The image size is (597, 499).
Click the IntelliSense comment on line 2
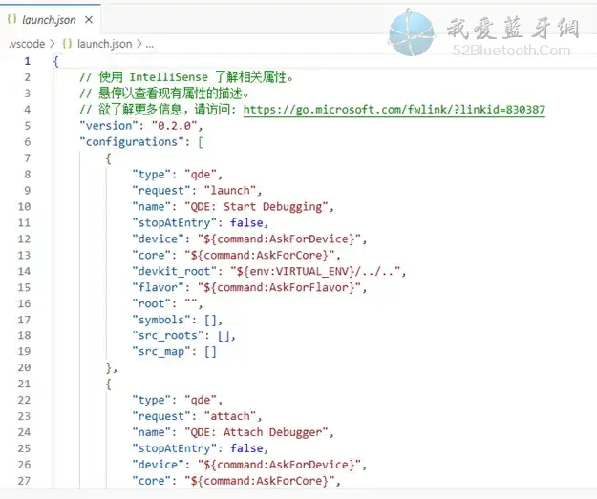[x=186, y=77]
